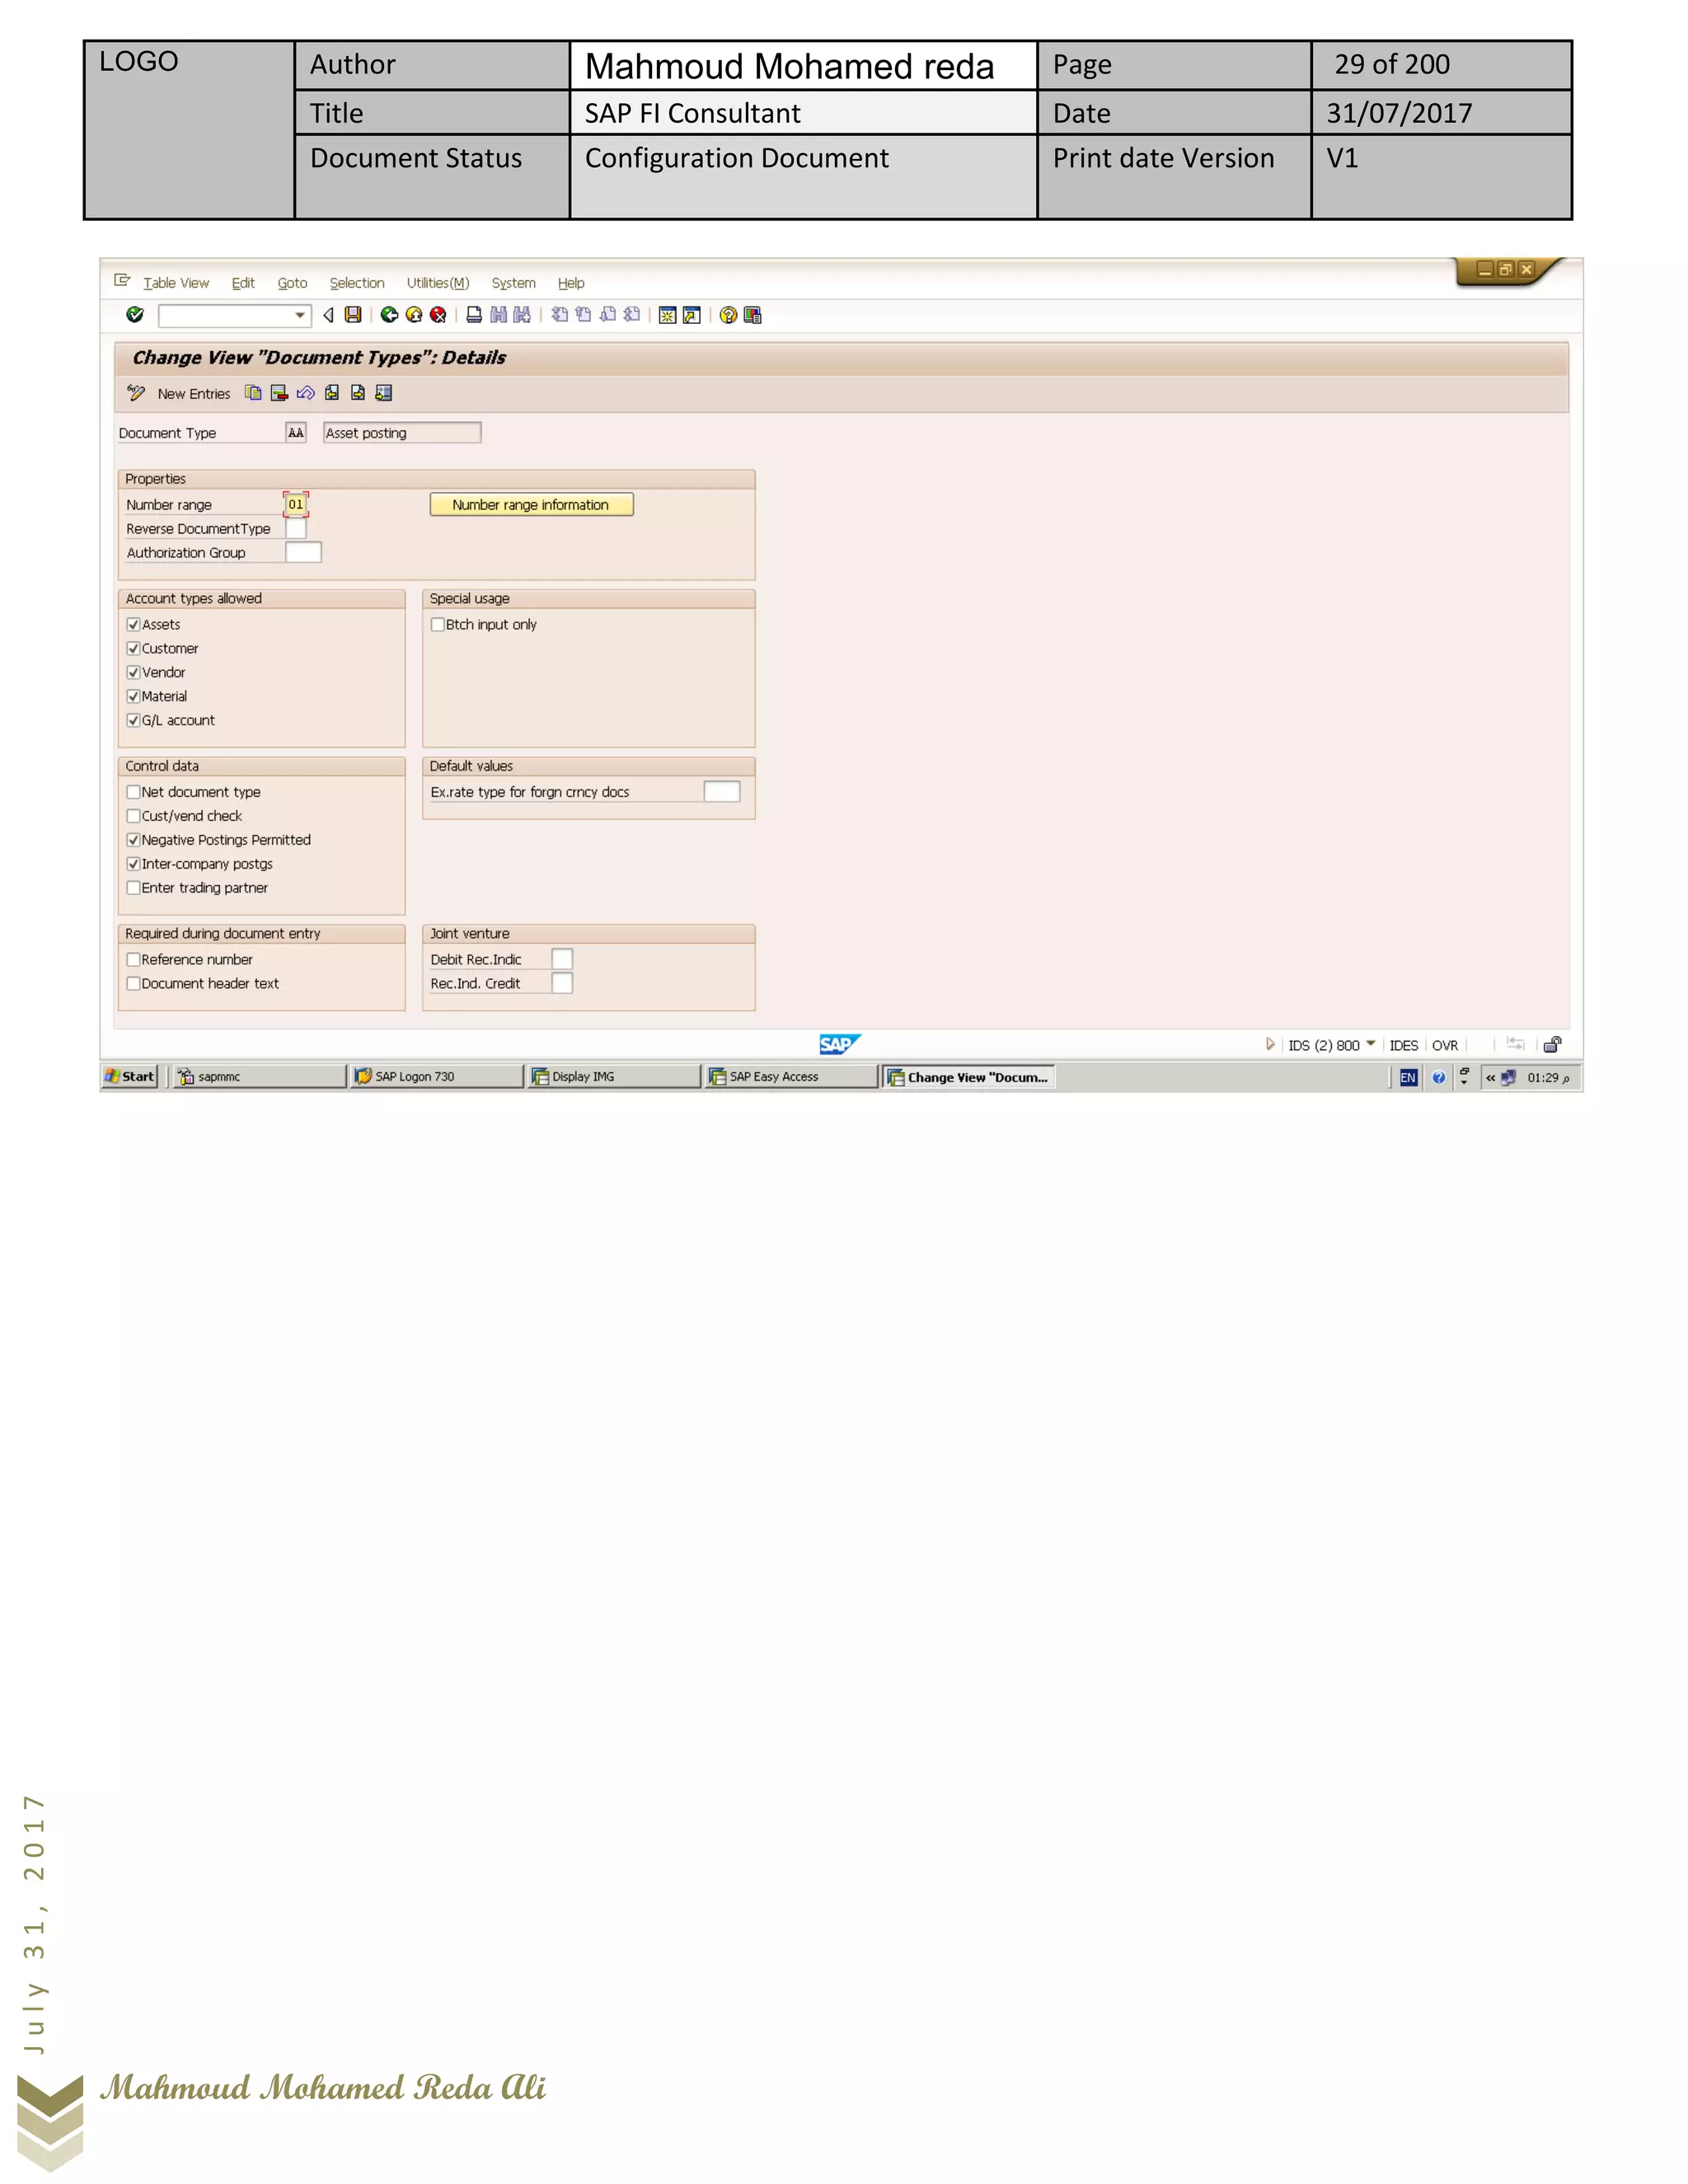
Task: Click the Authorization Group input field
Action: coord(303,553)
